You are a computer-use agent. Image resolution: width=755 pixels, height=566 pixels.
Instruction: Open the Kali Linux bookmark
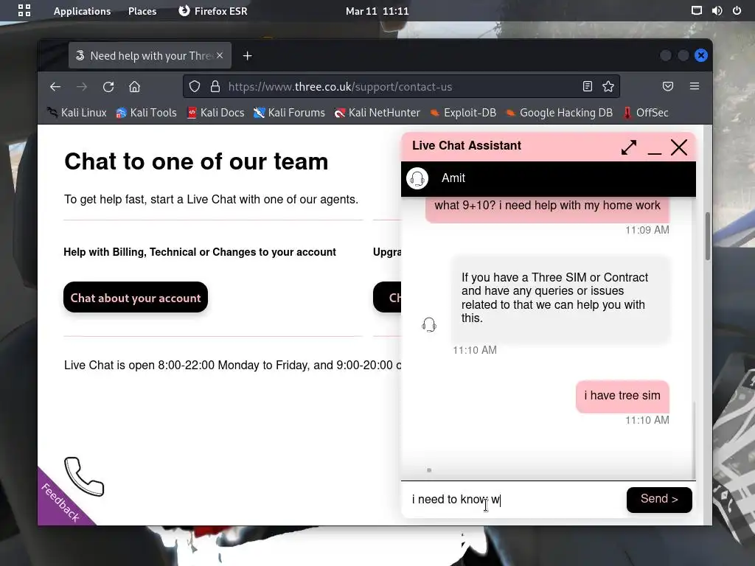77,113
